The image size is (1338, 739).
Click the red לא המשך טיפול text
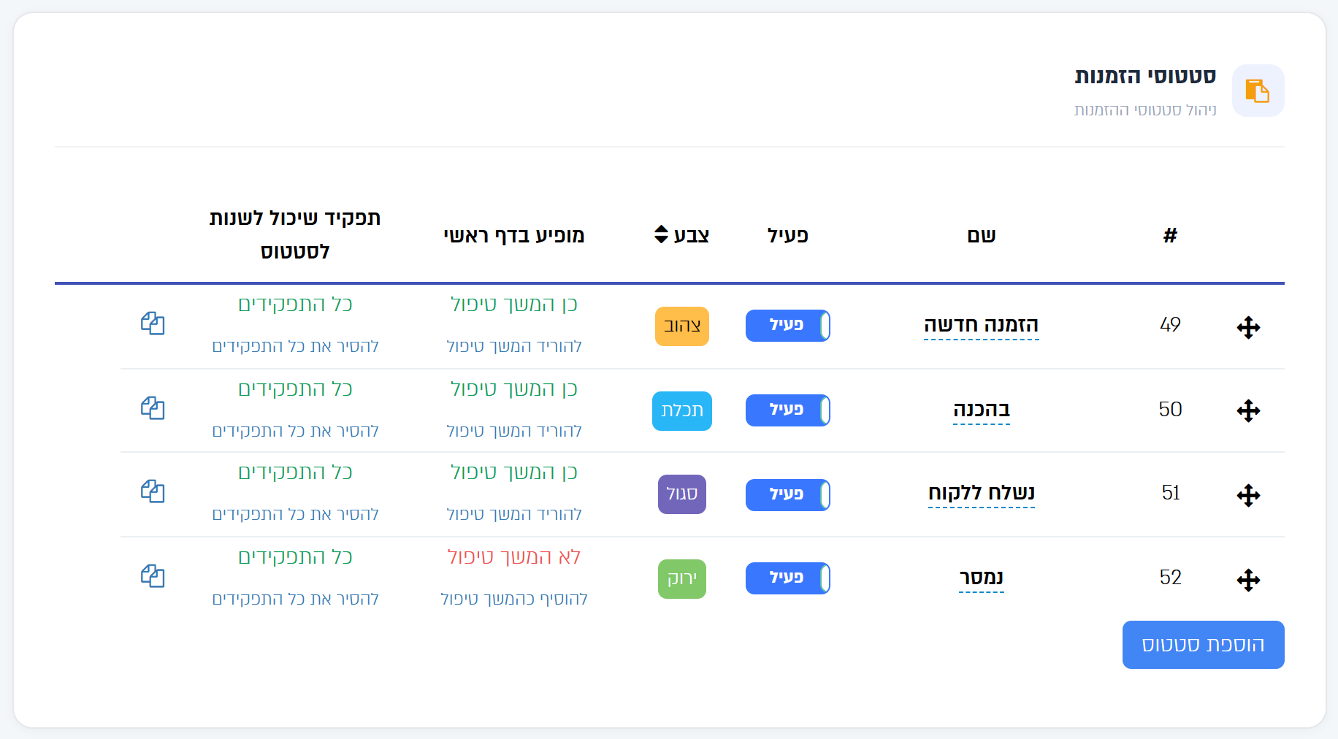point(514,557)
